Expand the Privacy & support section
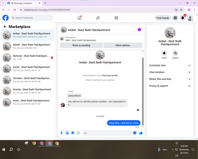 point(170,86)
